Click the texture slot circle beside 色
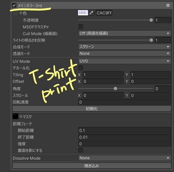The height and width of the screenshot is (172, 174). click(21, 13)
